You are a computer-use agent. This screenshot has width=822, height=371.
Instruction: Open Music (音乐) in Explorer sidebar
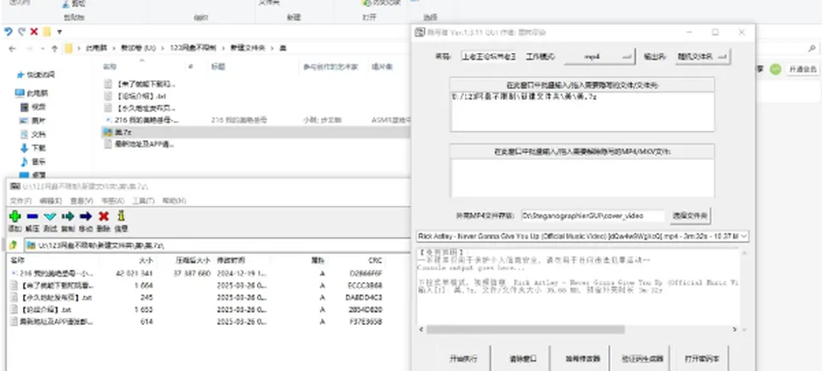tap(33, 162)
